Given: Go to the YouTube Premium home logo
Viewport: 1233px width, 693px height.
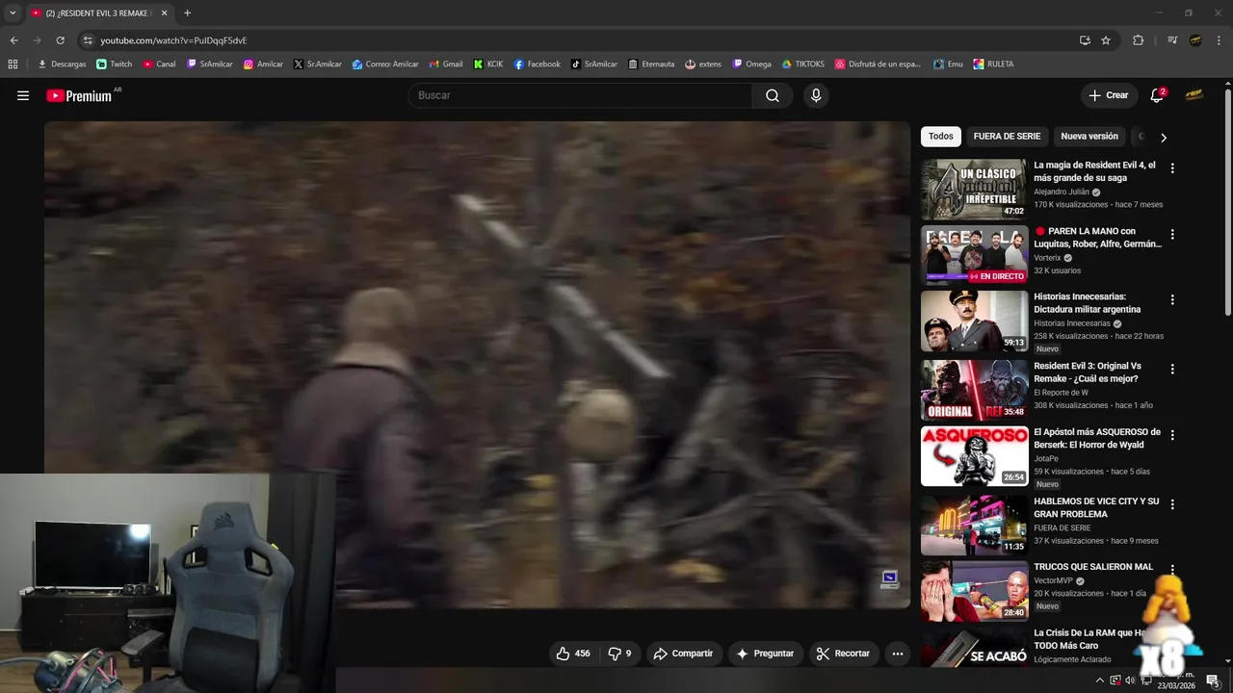Looking at the screenshot, I should 79,95.
